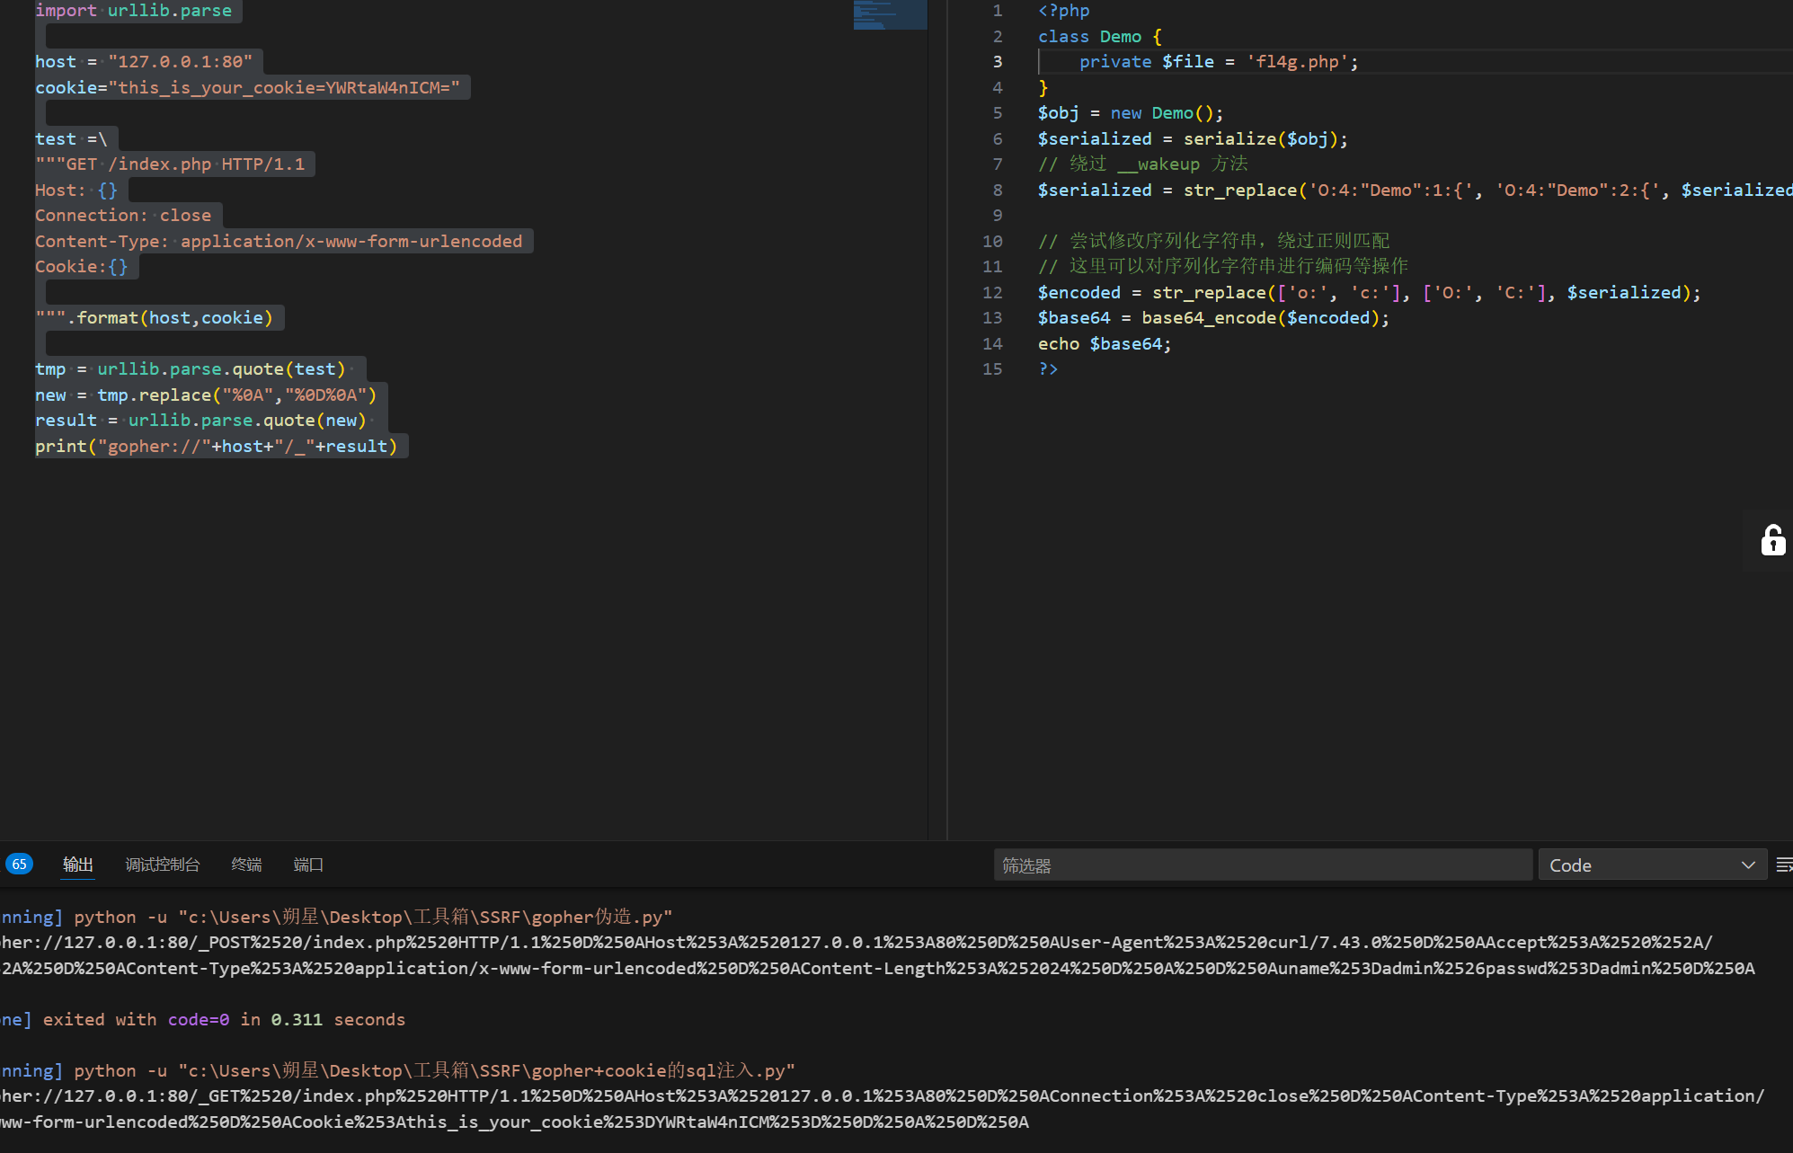The height and width of the screenshot is (1153, 1793).
Task: Click the Cookie:{} header line in Python code
Action: pyautogui.click(x=81, y=267)
